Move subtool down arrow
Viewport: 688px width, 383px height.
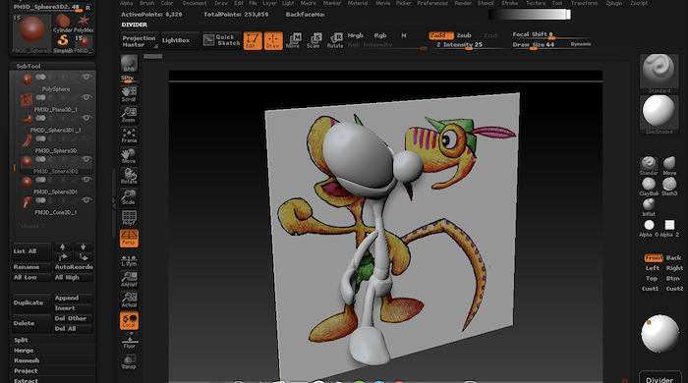click(x=84, y=246)
